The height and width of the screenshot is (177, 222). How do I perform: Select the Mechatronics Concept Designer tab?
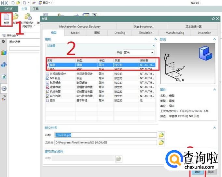point(80,26)
